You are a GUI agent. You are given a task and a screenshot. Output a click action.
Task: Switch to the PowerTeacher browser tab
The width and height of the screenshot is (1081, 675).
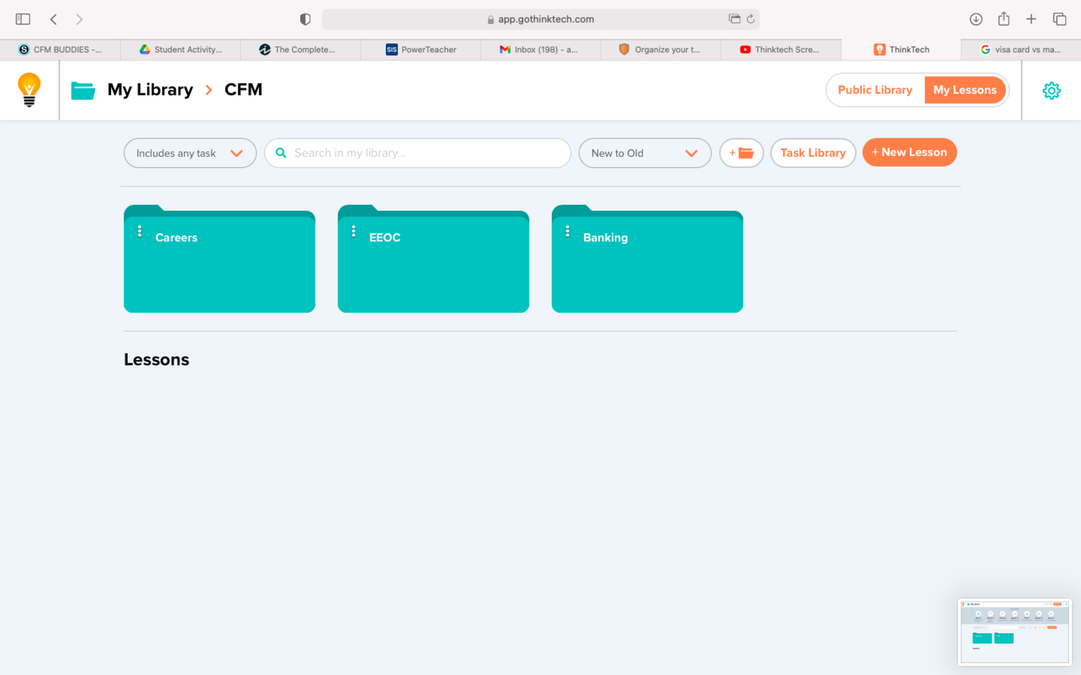(x=421, y=50)
